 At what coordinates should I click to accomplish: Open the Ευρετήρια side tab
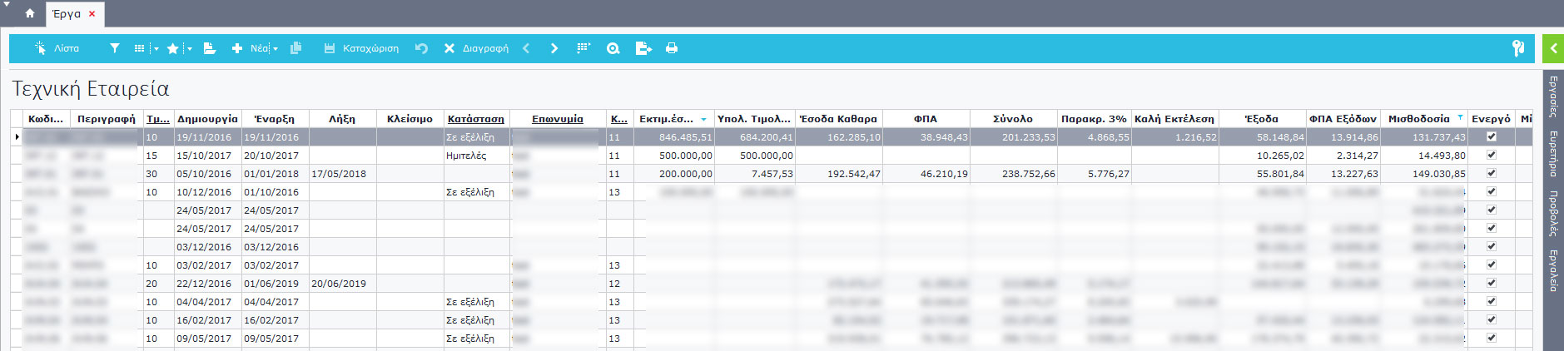[x=1553, y=154]
